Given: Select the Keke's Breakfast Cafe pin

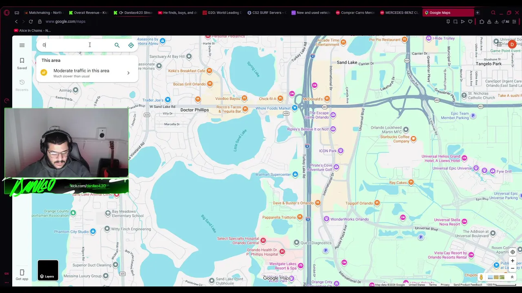Looking at the screenshot, I should click(x=209, y=71).
